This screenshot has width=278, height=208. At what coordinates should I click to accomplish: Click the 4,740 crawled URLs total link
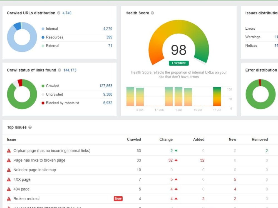coord(67,13)
